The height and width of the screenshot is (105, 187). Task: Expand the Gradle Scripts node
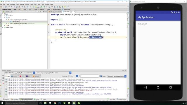[x=3, y=27]
